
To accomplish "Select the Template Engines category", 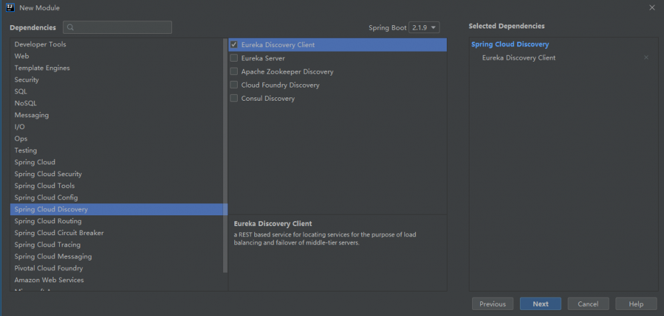I will [42, 68].
